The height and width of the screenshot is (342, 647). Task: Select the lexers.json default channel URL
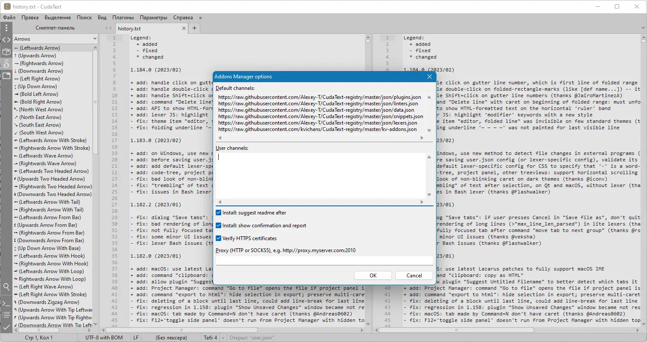318,123
